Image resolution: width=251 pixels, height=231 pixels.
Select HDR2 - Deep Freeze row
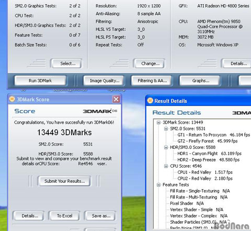(209, 160)
